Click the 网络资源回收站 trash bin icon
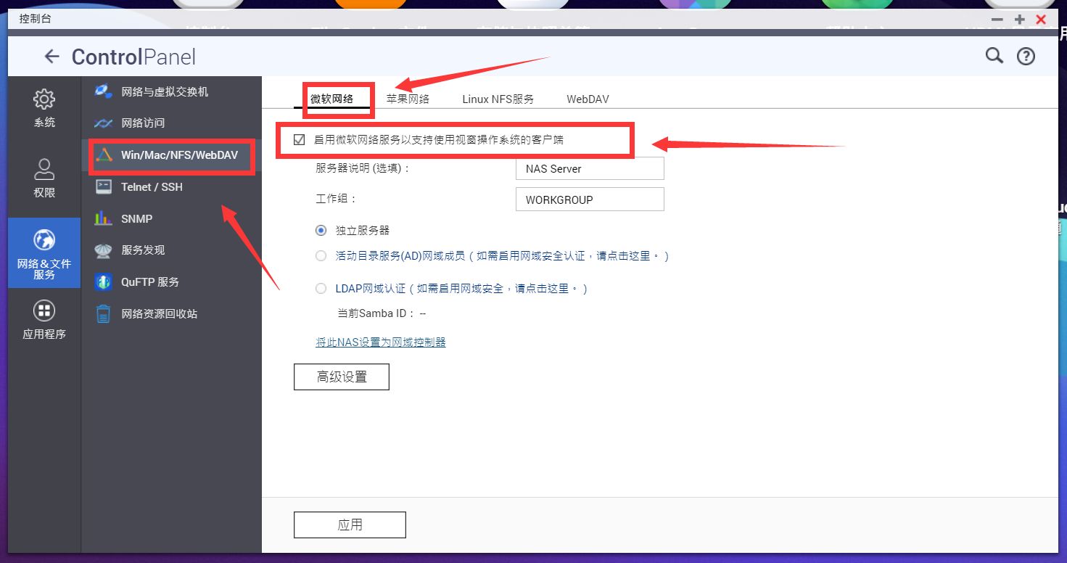Screen dimensions: 1067x563 (x=104, y=314)
